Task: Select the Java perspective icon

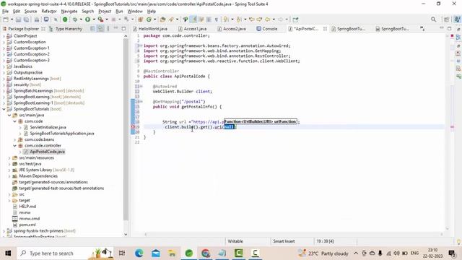Action: tap(457, 19)
